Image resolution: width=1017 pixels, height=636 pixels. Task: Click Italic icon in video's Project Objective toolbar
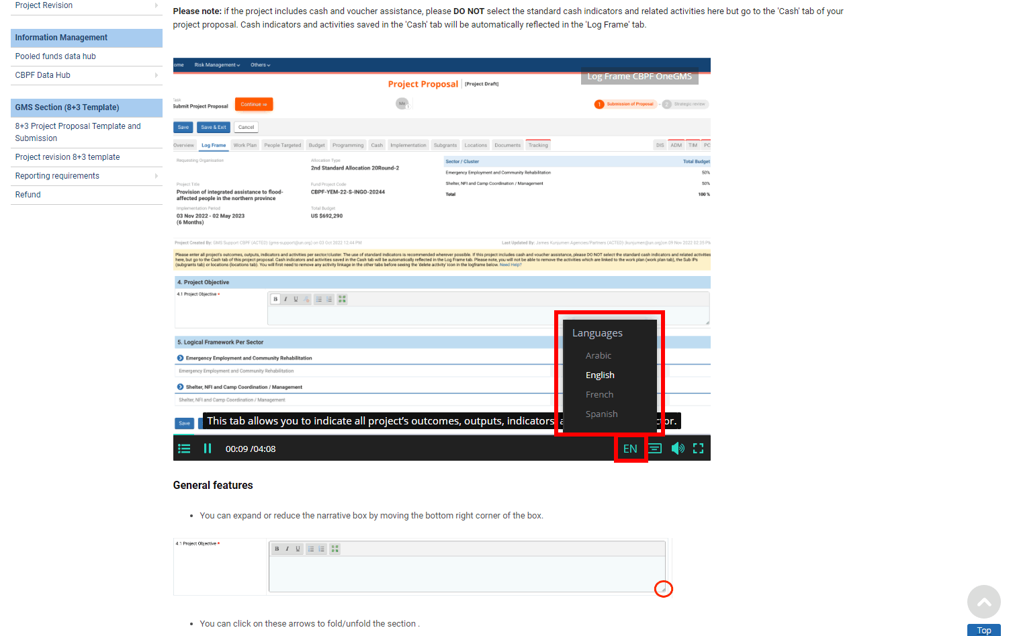pyautogui.click(x=285, y=299)
